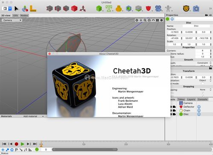Viewport: 213px width, 155px height.
Task: Click the blue tag beside Deflector
Action: (199, 107)
